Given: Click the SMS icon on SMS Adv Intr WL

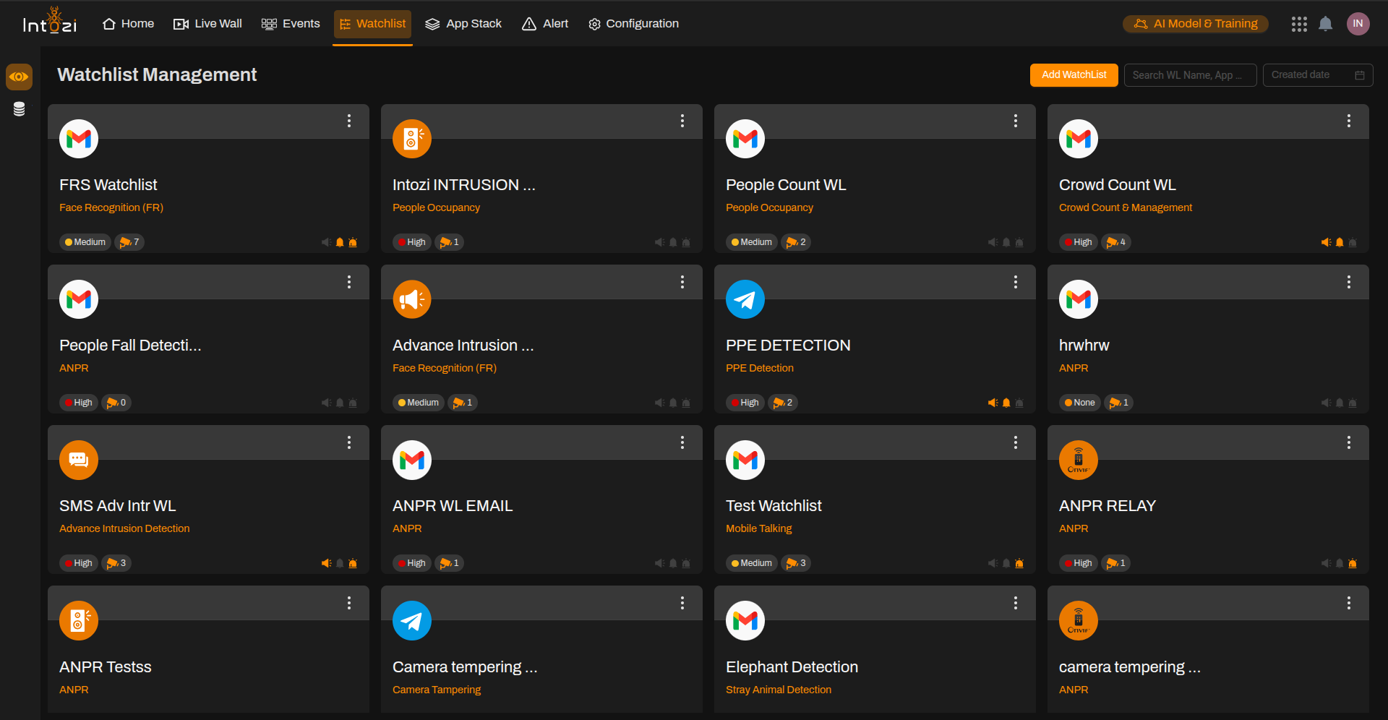Looking at the screenshot, I should (x=78, y=460).
